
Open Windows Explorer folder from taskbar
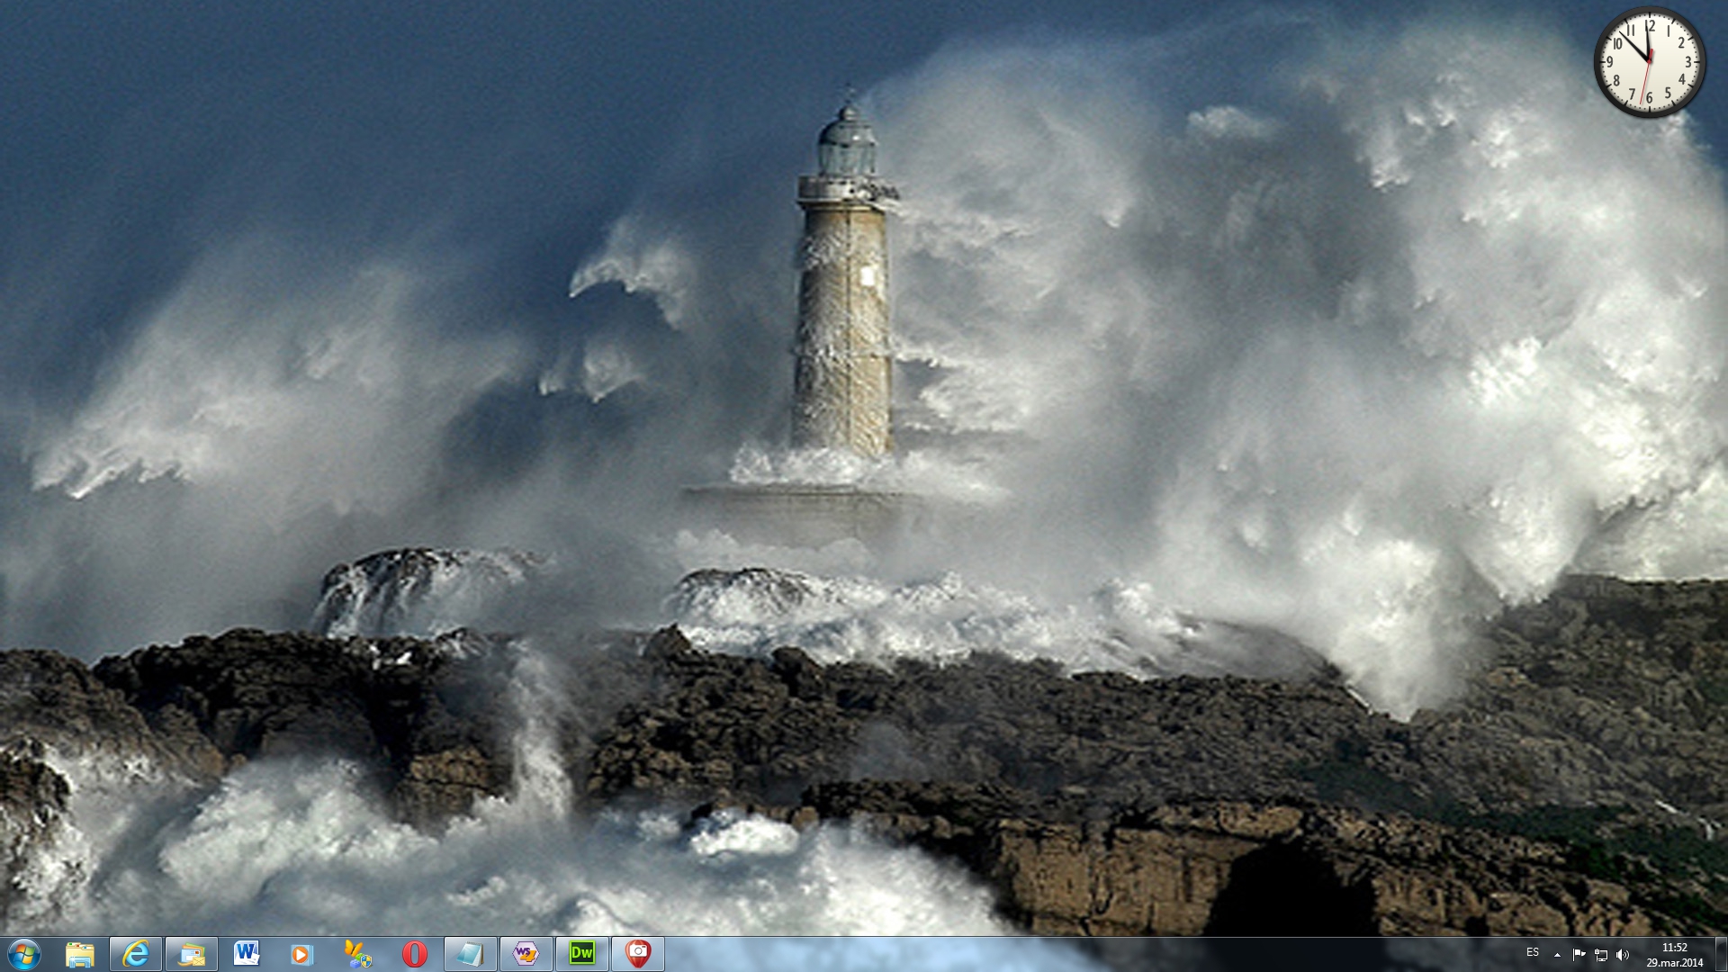pos(80,954)
